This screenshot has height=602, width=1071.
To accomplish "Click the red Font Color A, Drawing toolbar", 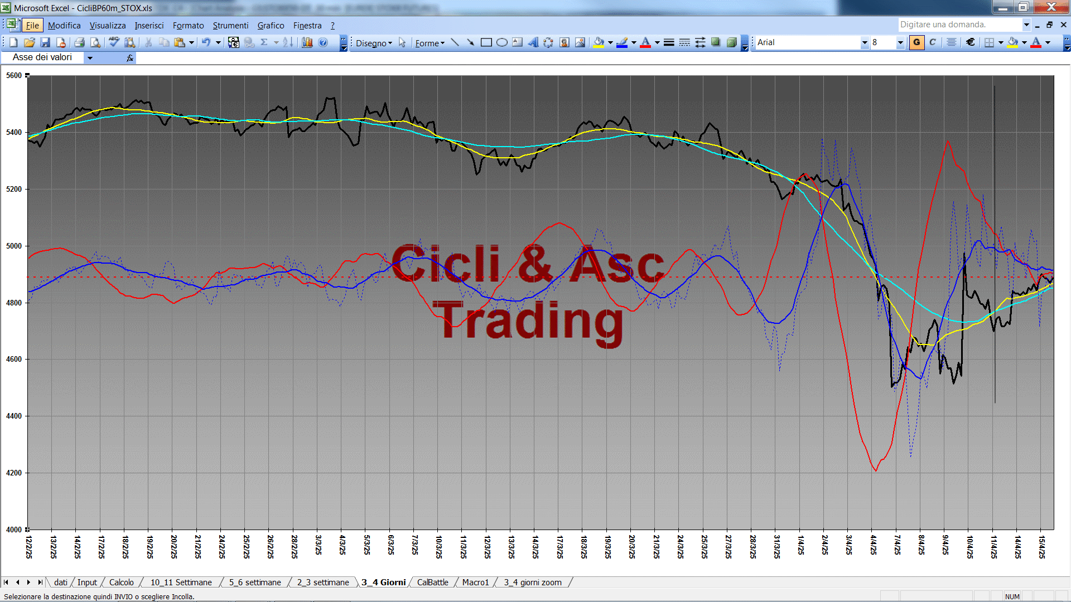I will pos(645,42).
